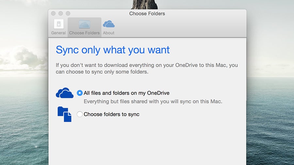Switch to the Choose Folders tab label
This screenshot has width=294, height=165.
point(84,33)
